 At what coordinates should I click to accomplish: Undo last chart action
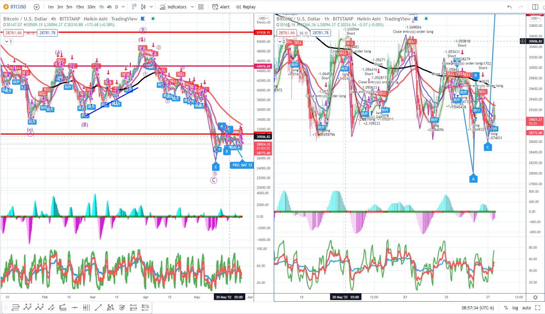pyautogui.click(x=509, y=7)
